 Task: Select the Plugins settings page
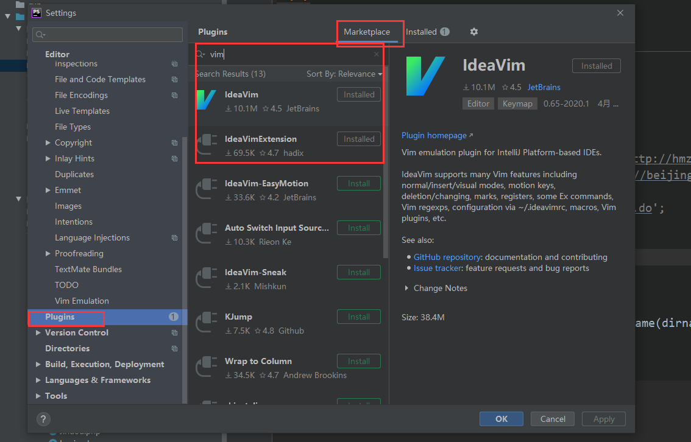click(107, 317)
